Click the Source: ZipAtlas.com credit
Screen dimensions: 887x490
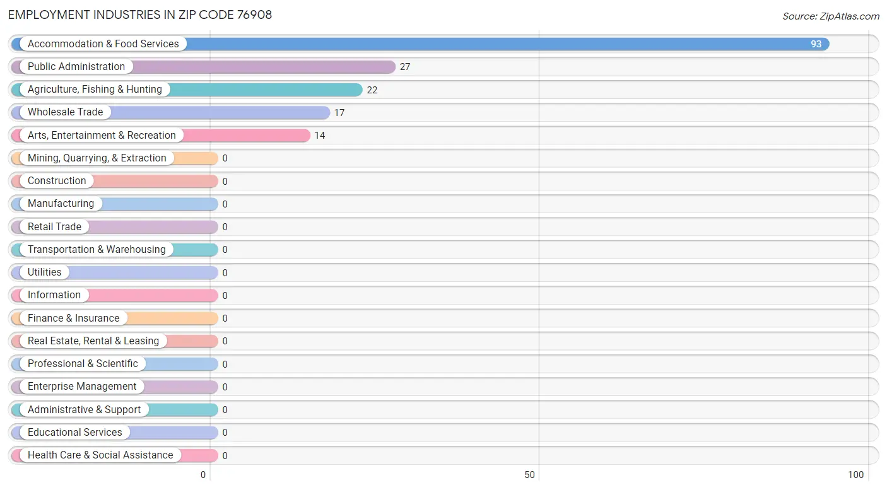pos(831,16)
